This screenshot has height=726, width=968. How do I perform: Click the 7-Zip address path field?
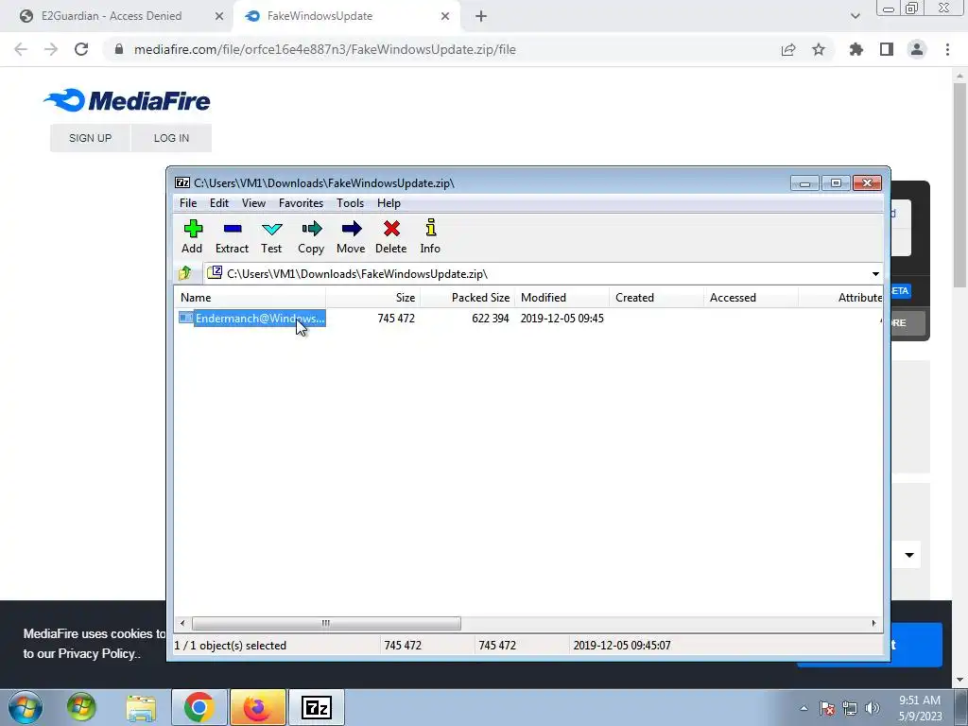[x=537, y=273]
